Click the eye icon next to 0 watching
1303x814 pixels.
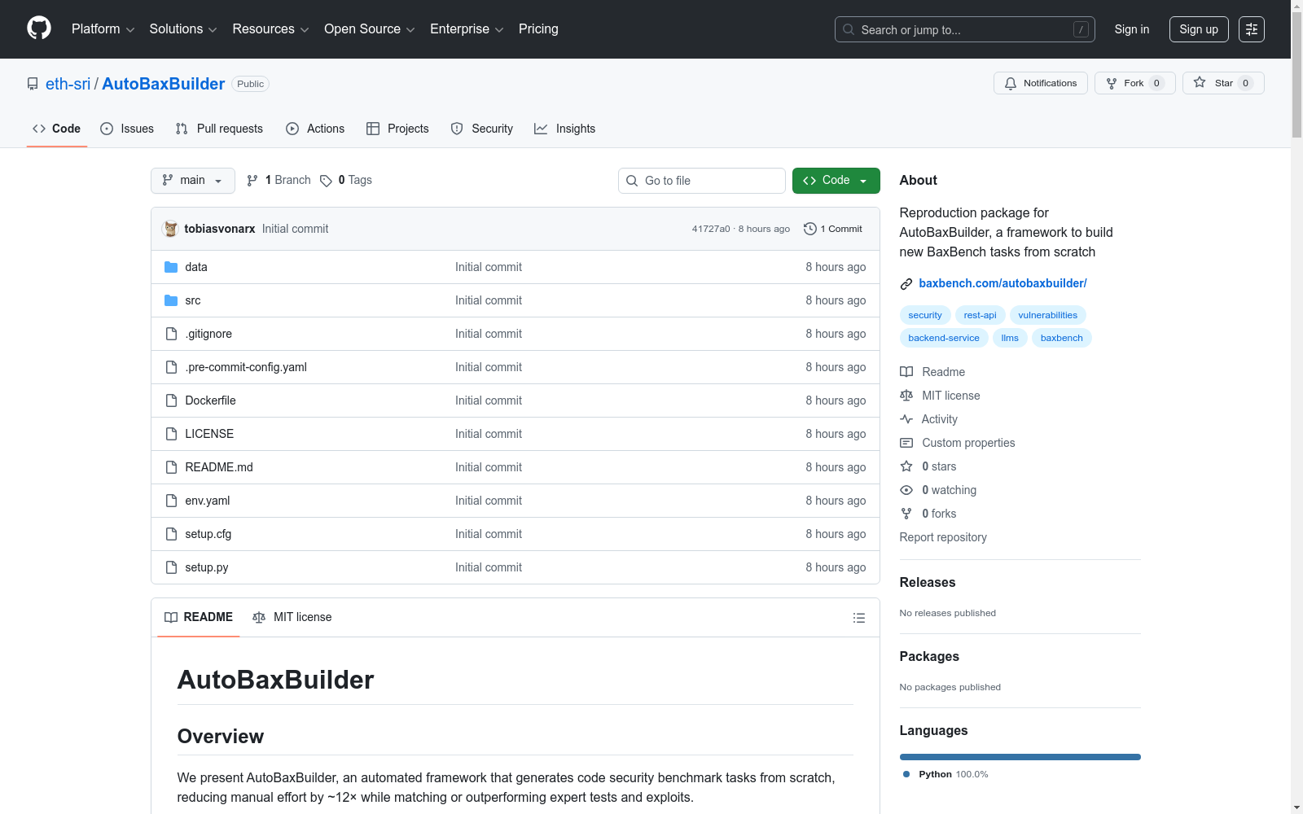[x=906, y=490]
